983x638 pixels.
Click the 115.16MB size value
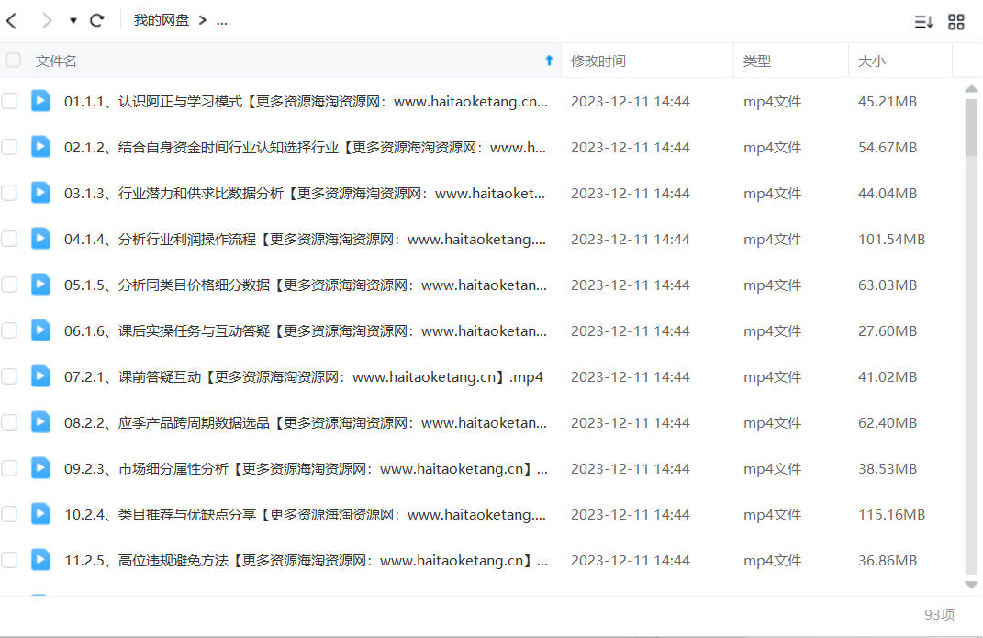click(x=891, y=515)
